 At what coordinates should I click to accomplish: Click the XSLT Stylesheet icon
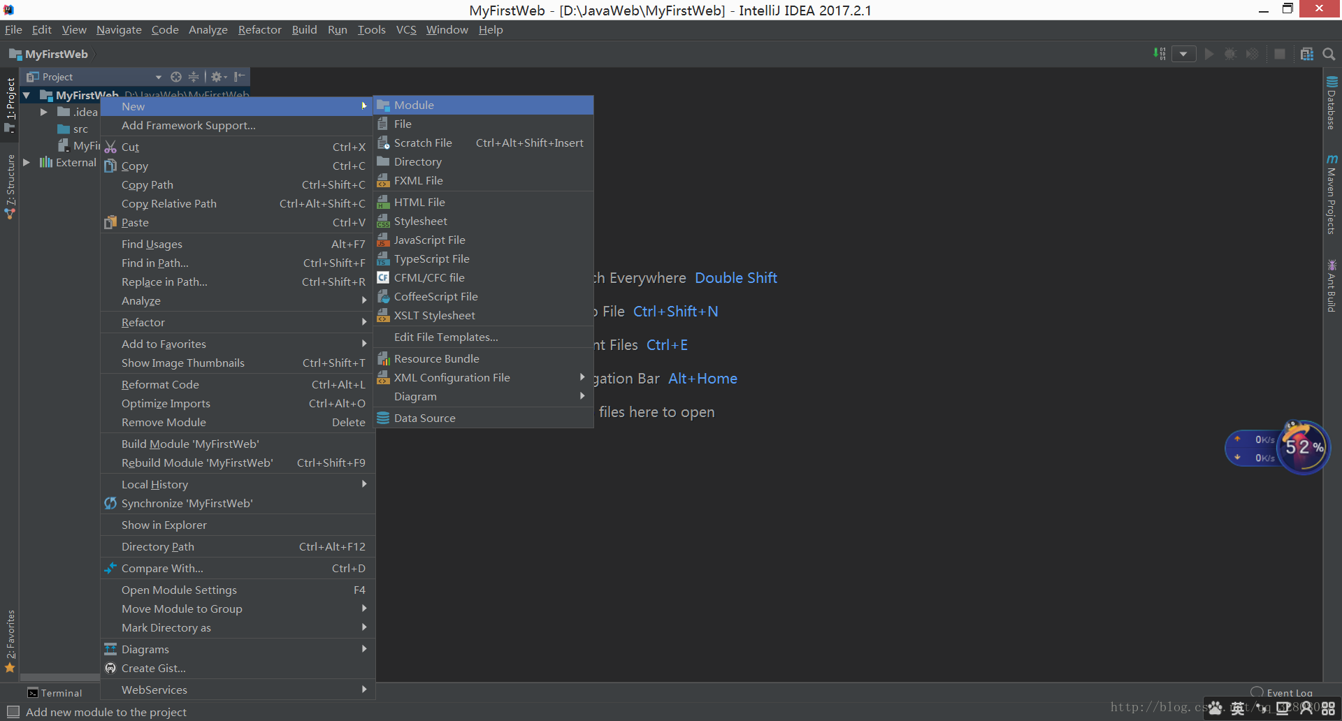[383, 315]
